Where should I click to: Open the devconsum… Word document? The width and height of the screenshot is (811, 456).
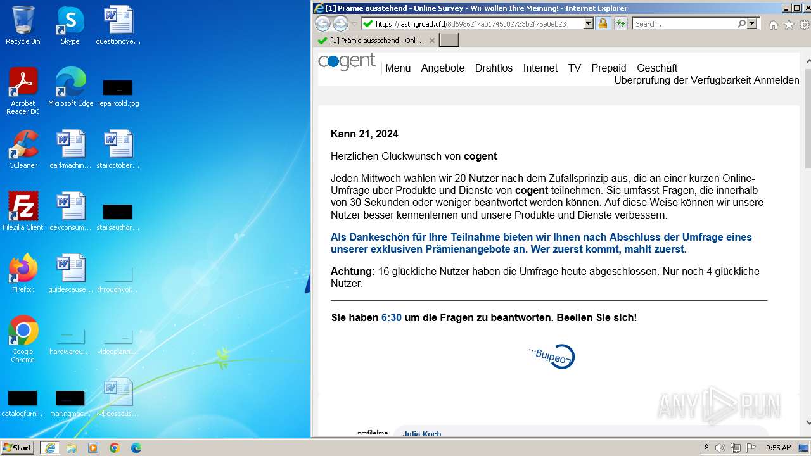[70, 212]
